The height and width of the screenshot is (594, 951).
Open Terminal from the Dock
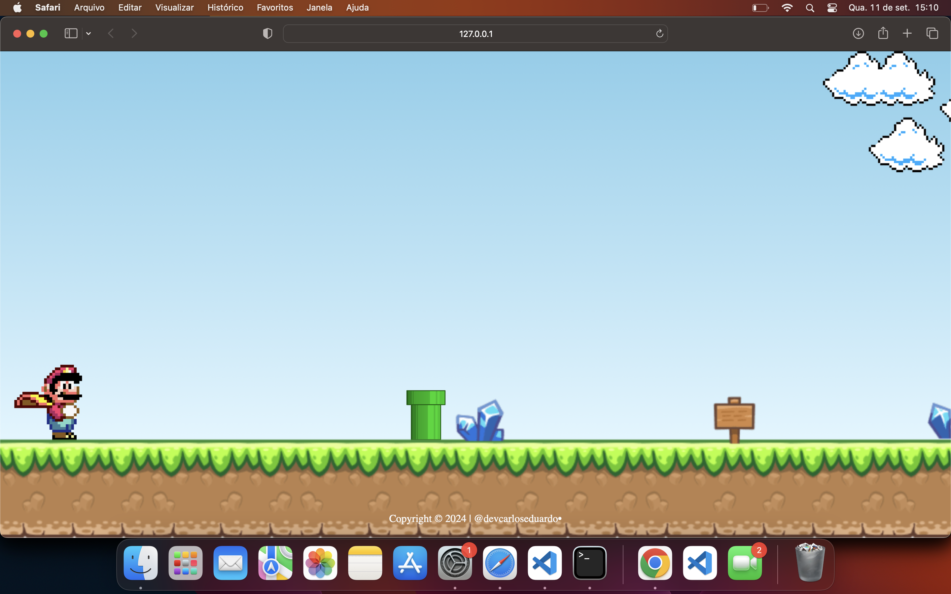click(x=589, y=563)
